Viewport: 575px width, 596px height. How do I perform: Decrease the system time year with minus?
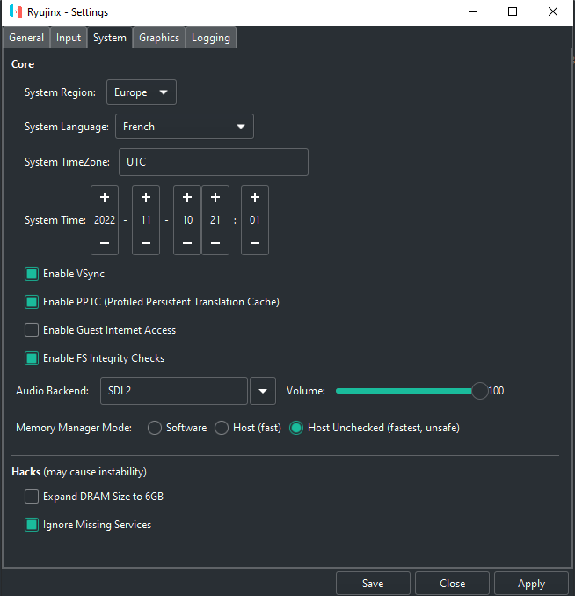pyautogui.click(x=105, y=243)
